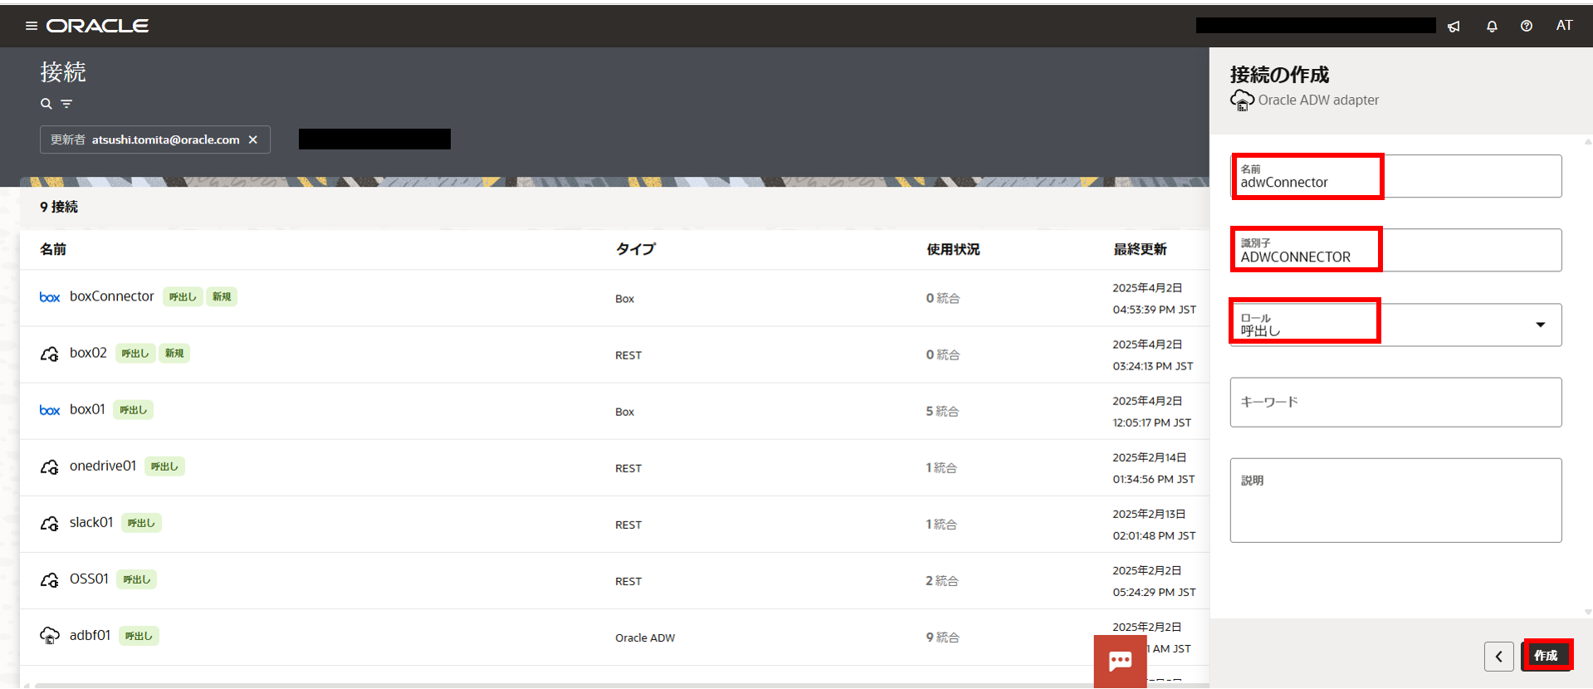Click the 最終更新 column header

(x=1140, y=249)
